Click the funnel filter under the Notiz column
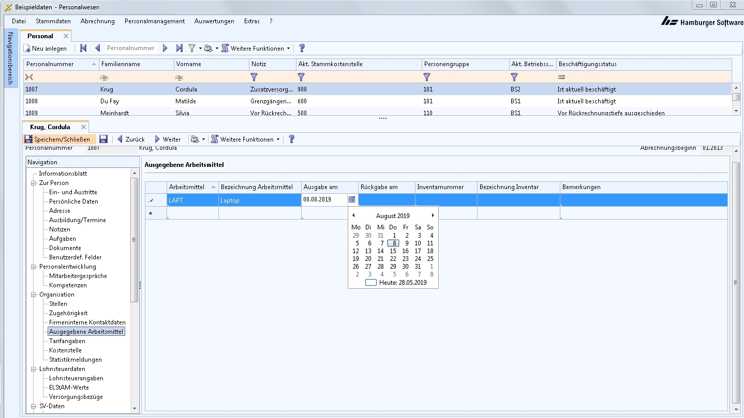Screen dimensions: 744x418 [x=254, y=77]
